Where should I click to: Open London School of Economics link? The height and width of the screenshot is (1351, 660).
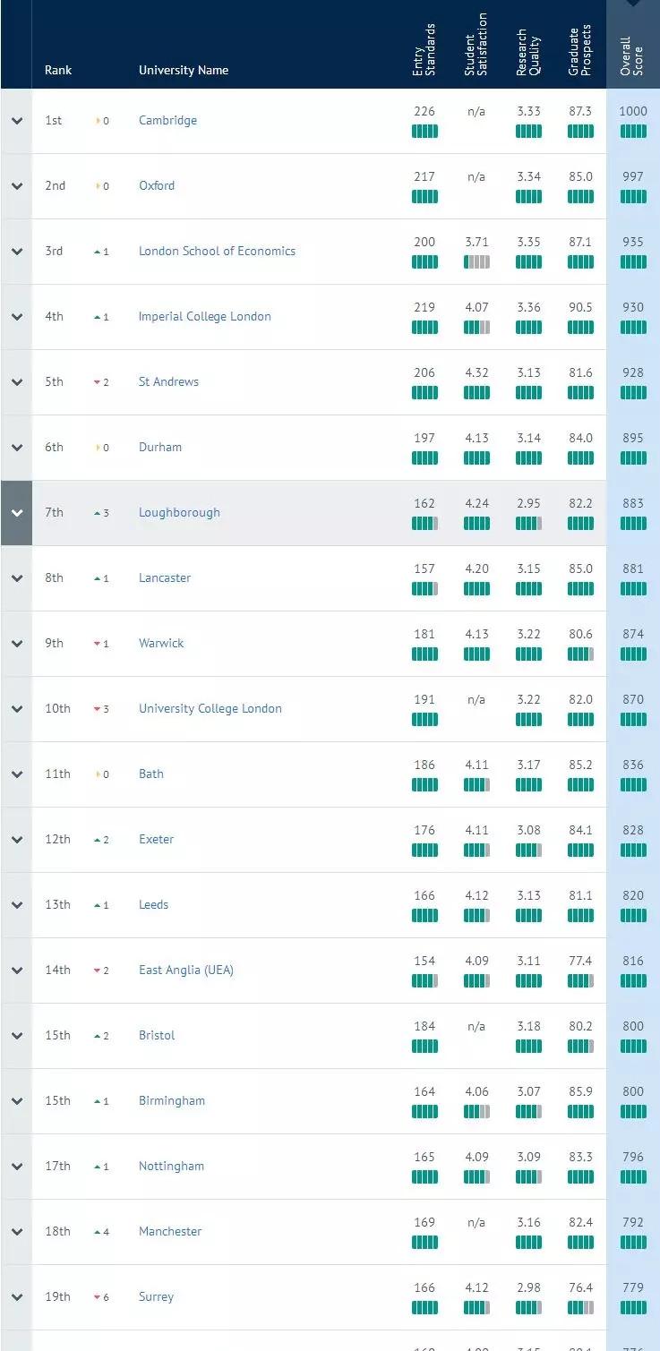coord(217,252)
